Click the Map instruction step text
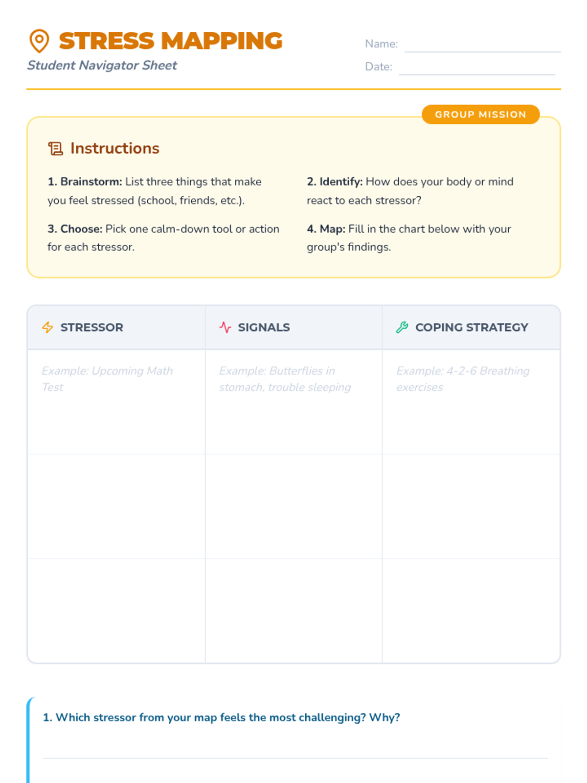 pos(409,238)
